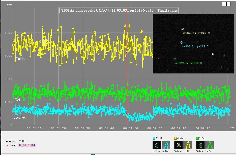This screenshot has width=236, height=155.
Task: Click the cyan color swatch beside 1198
Action: [154, 138]
